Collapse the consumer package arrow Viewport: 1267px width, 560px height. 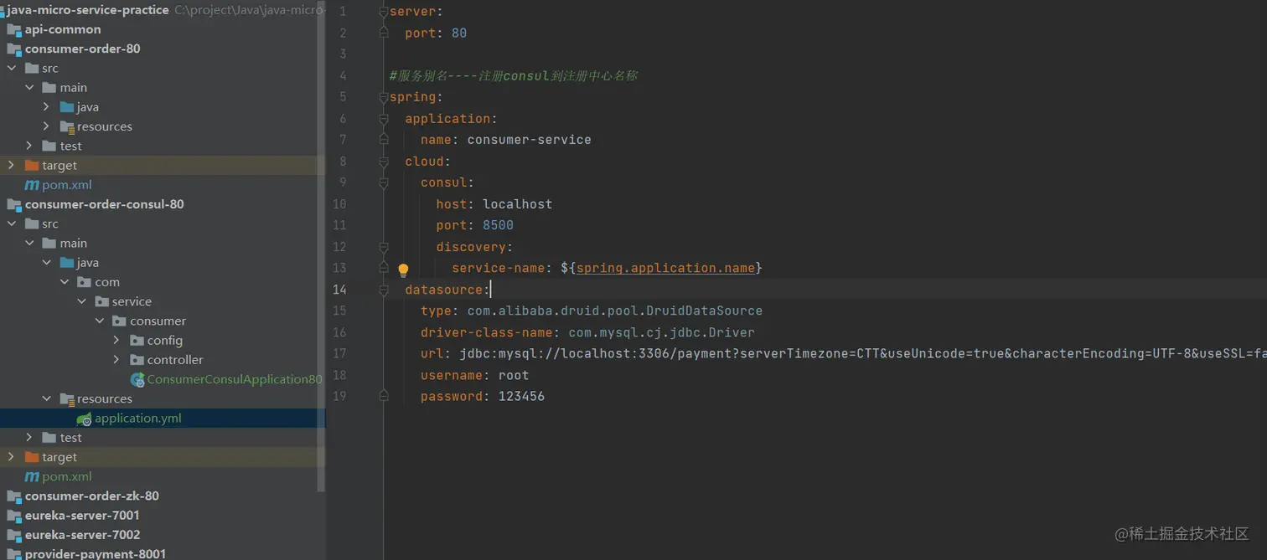coord(100,321)
